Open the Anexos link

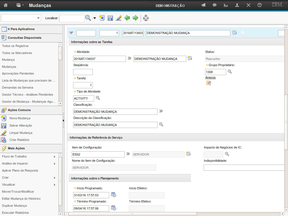[x=210, y=77]
